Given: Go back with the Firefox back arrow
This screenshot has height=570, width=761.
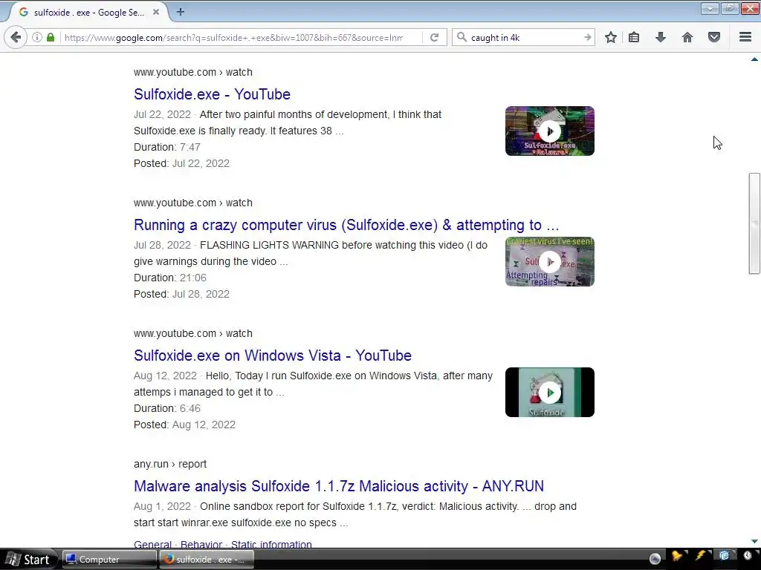Looking at the screenshot, I should tap(16, 37).
